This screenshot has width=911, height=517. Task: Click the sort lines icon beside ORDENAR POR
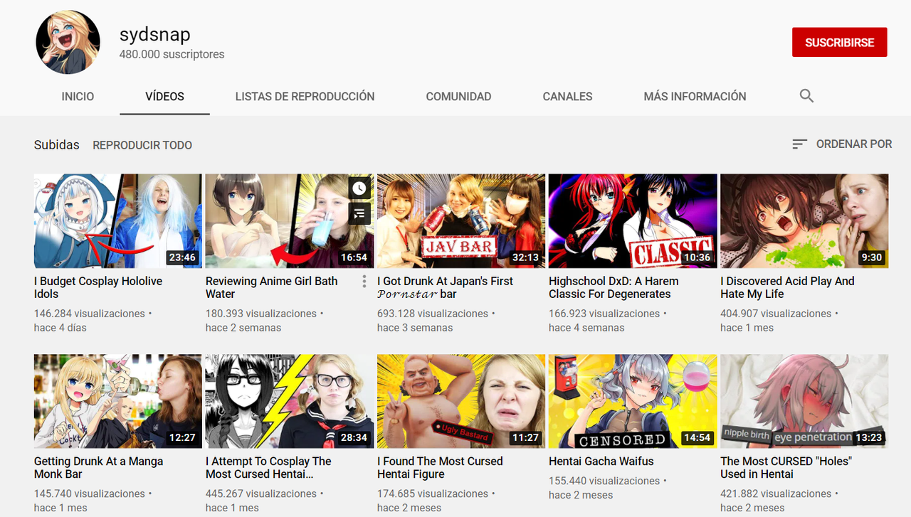pos(800,144)
